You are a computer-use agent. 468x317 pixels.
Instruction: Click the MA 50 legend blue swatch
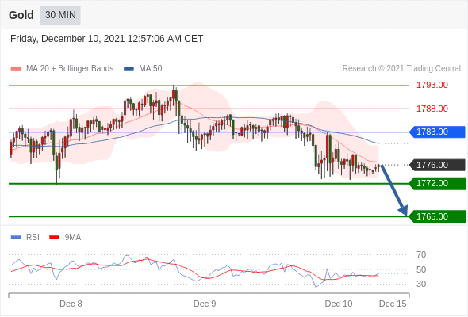(x=129, y=69)
